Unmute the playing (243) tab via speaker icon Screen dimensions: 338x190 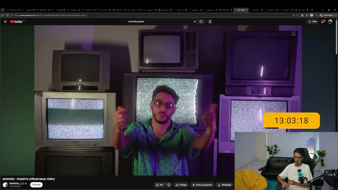239,10
